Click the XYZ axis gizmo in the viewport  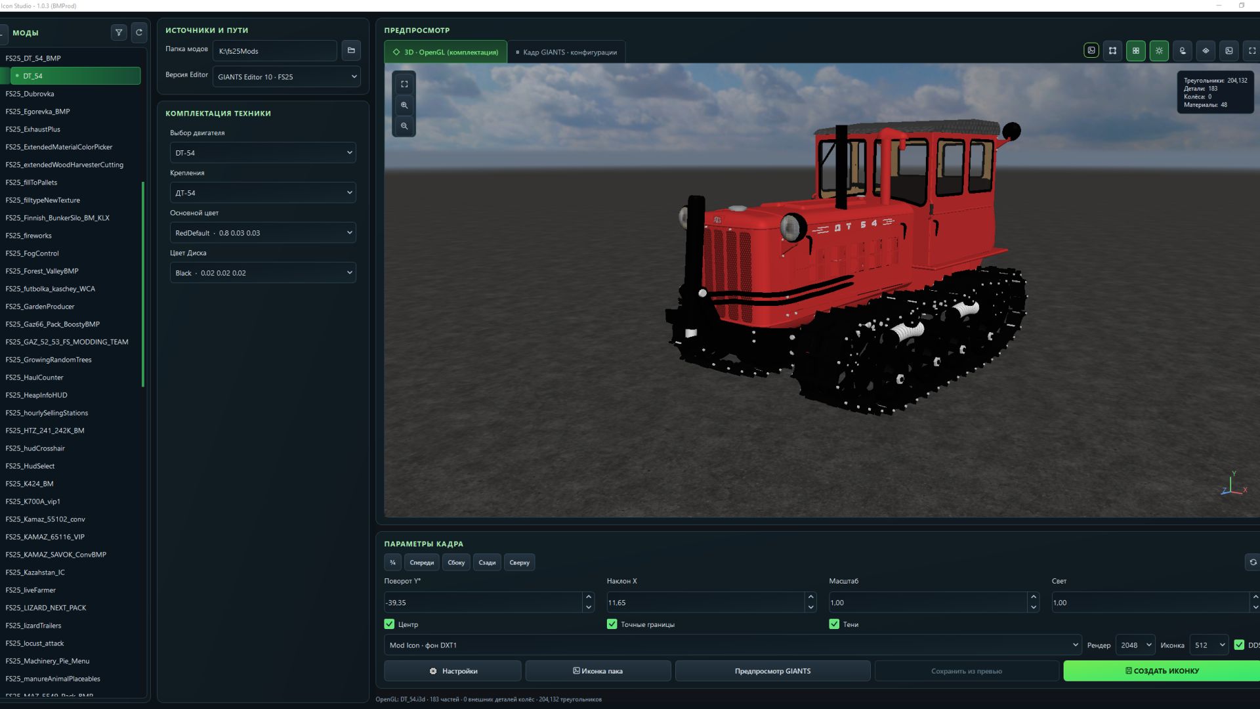point(1232,484)
